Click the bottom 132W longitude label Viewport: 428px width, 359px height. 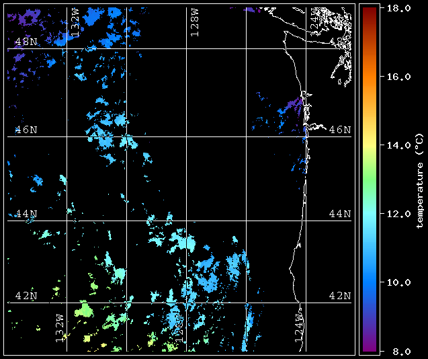60,328
